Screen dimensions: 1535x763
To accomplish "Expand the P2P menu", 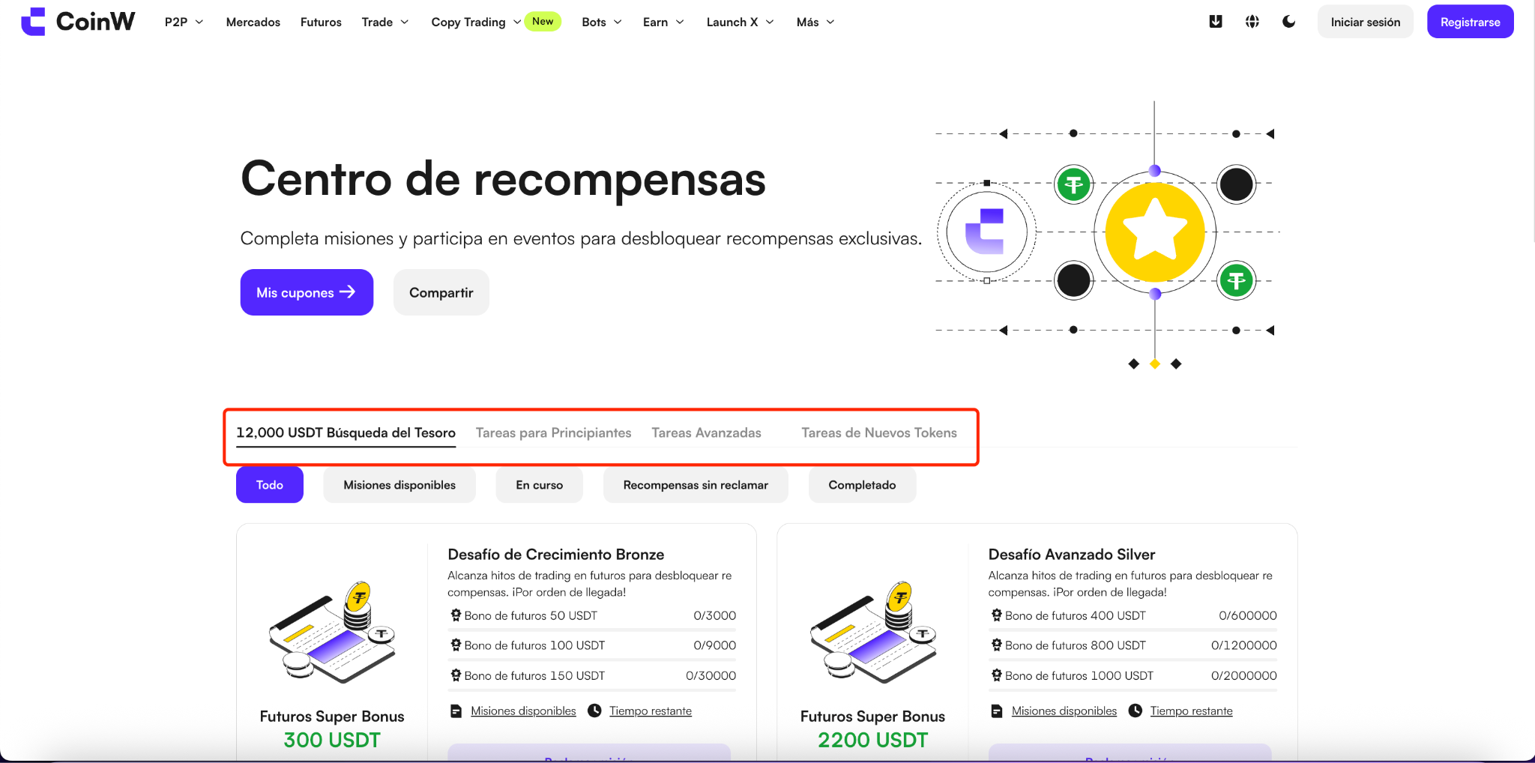I will (x=184, y=22).
